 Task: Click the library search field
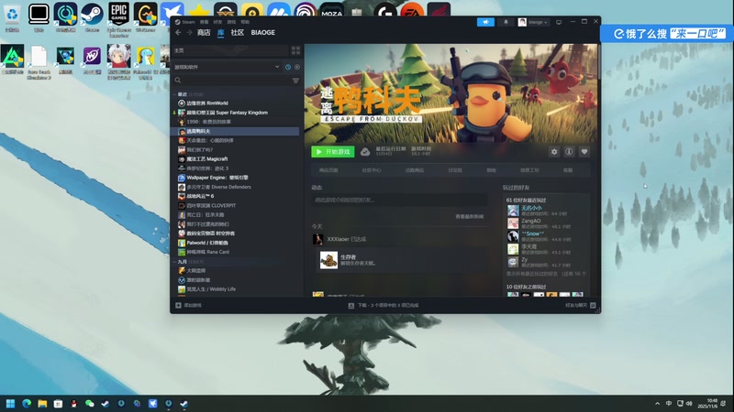[x=232, y=81]
